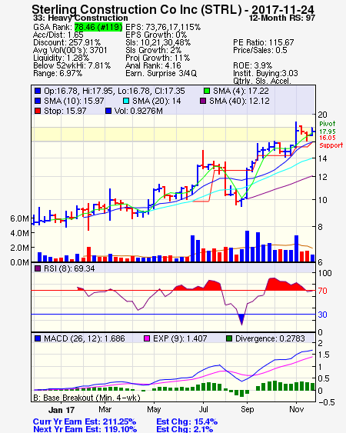
Task: Click the Nov date axis label
Action: (296, 409)
